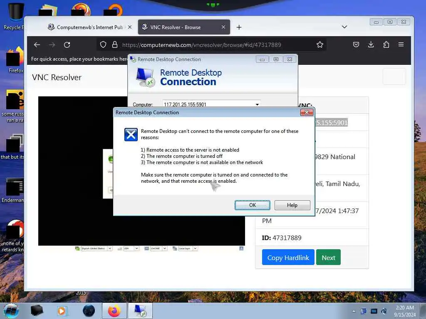Reload the VNC Resolver page
426x319 pixels.
coord(67,45)
